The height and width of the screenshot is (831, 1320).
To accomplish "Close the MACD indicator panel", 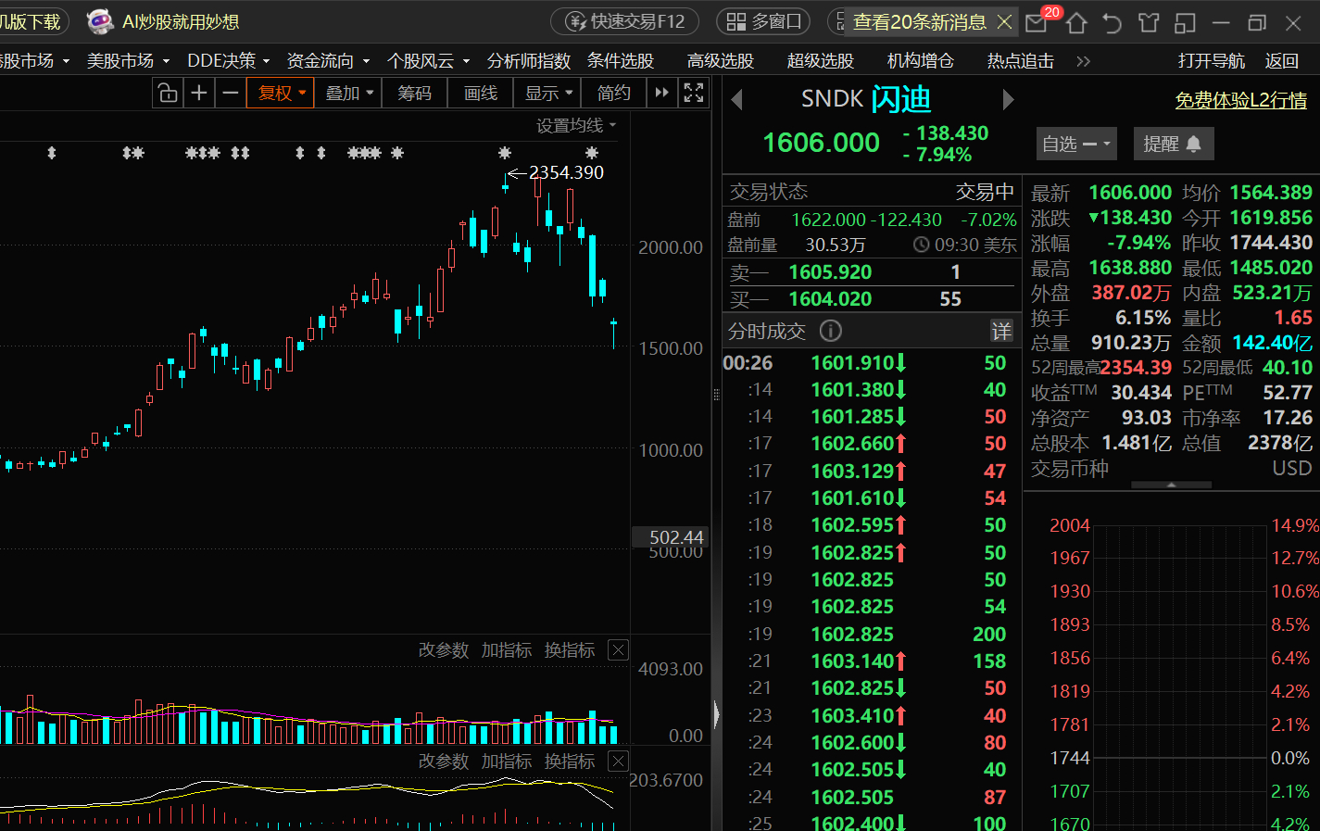I will (619, 762).
